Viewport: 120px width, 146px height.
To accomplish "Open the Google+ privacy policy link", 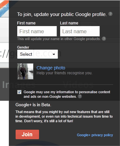I will click(x=95, y=135).
